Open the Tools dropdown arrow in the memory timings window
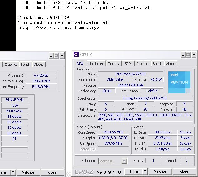Image resolution: width=198 pixels, height=177 pixels. pos(13,172)
